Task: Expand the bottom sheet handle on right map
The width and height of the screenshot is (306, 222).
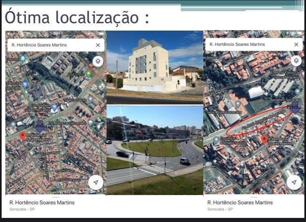Action: click(x=254, y=197)
